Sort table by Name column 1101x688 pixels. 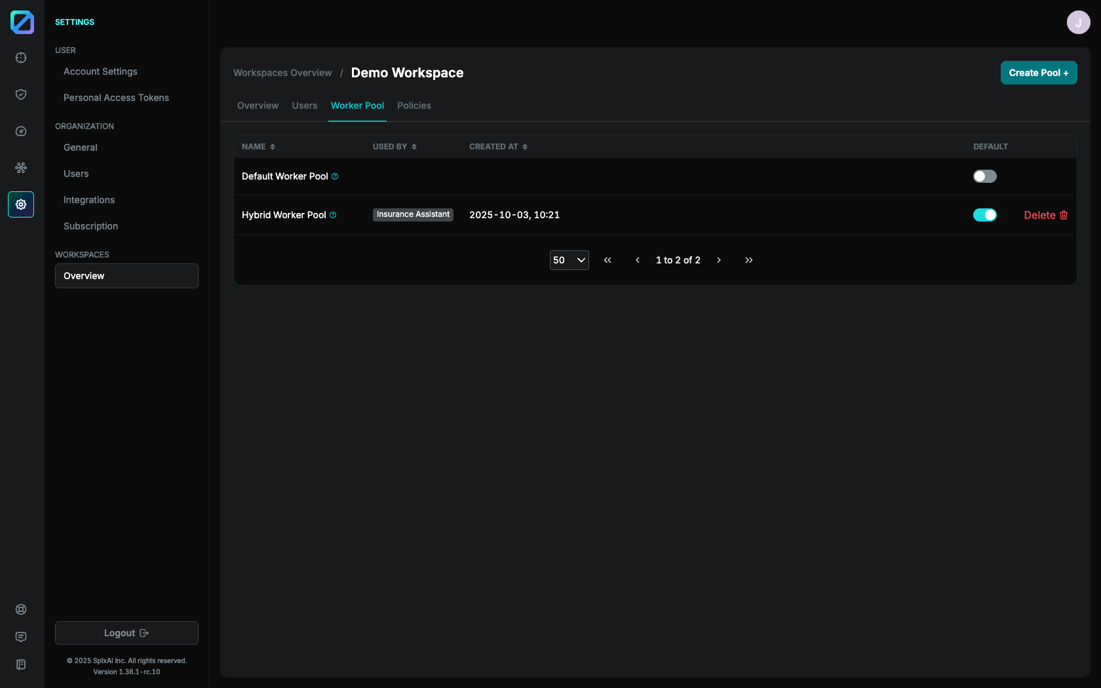258,147
